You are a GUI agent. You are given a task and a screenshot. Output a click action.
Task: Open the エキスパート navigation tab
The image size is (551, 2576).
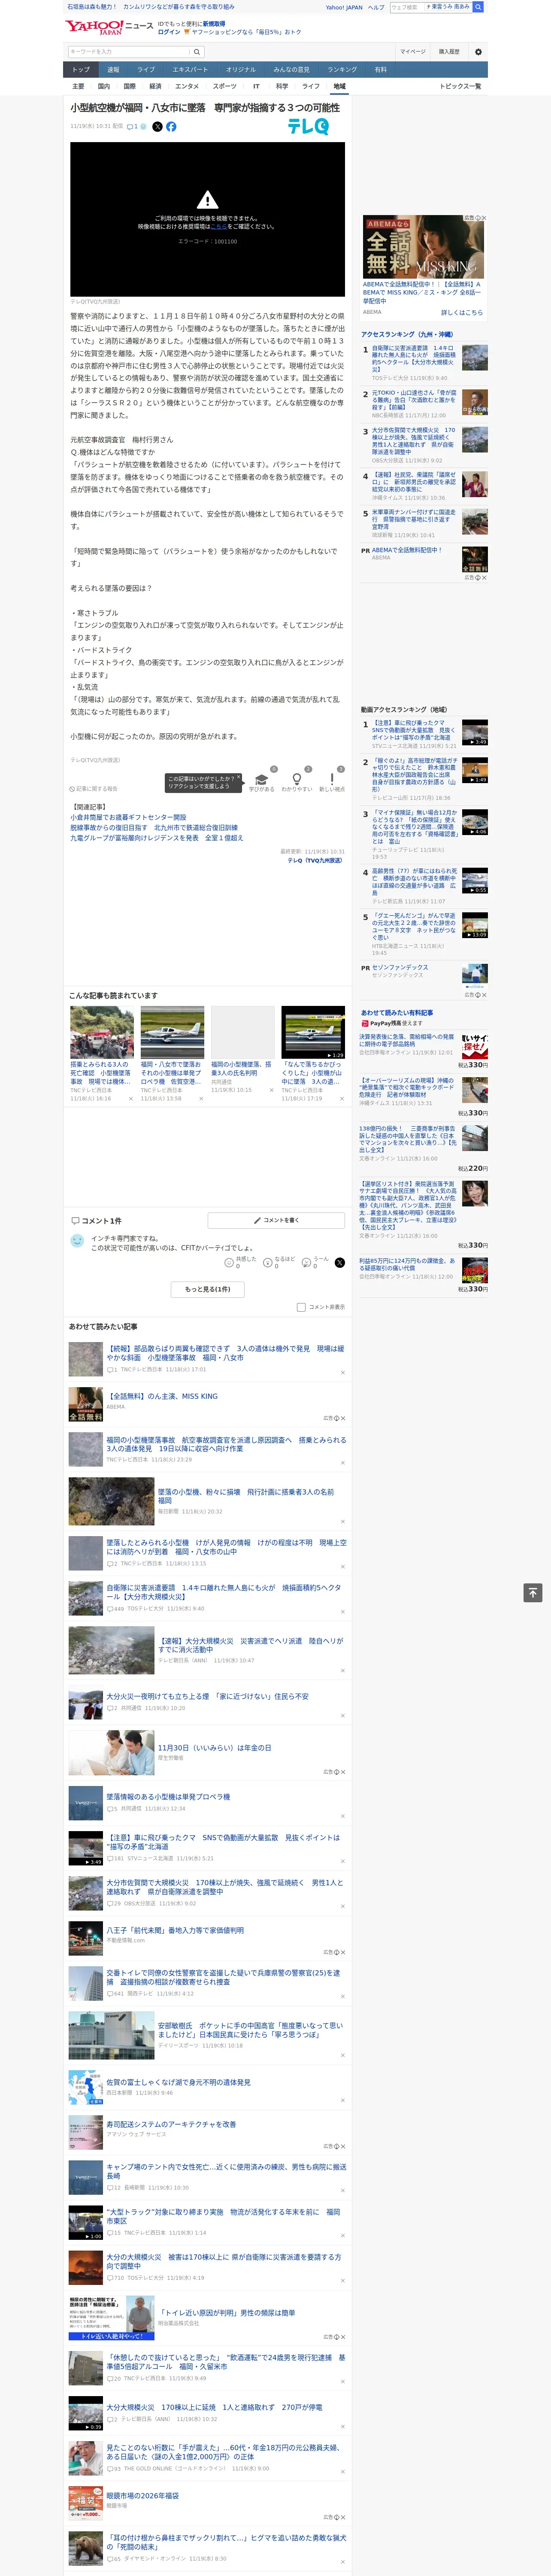click(x=190, y=70)
